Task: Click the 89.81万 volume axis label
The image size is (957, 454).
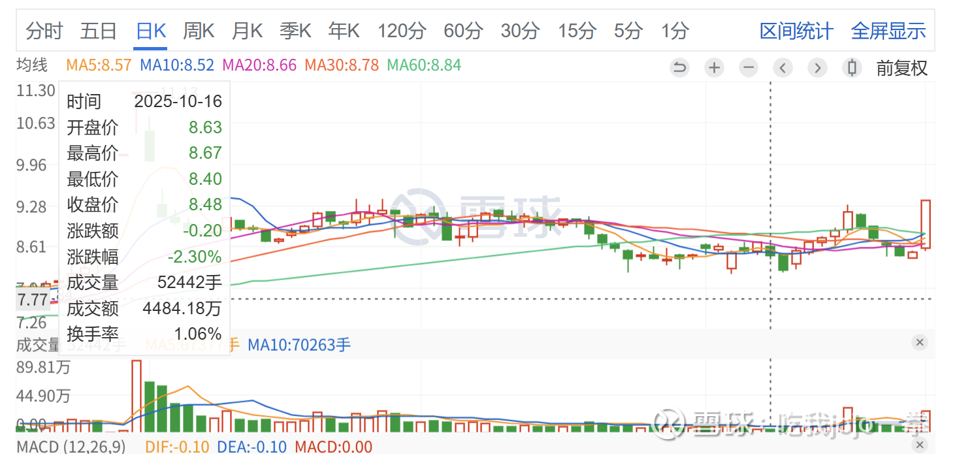Action: click(x=43, y=368)
